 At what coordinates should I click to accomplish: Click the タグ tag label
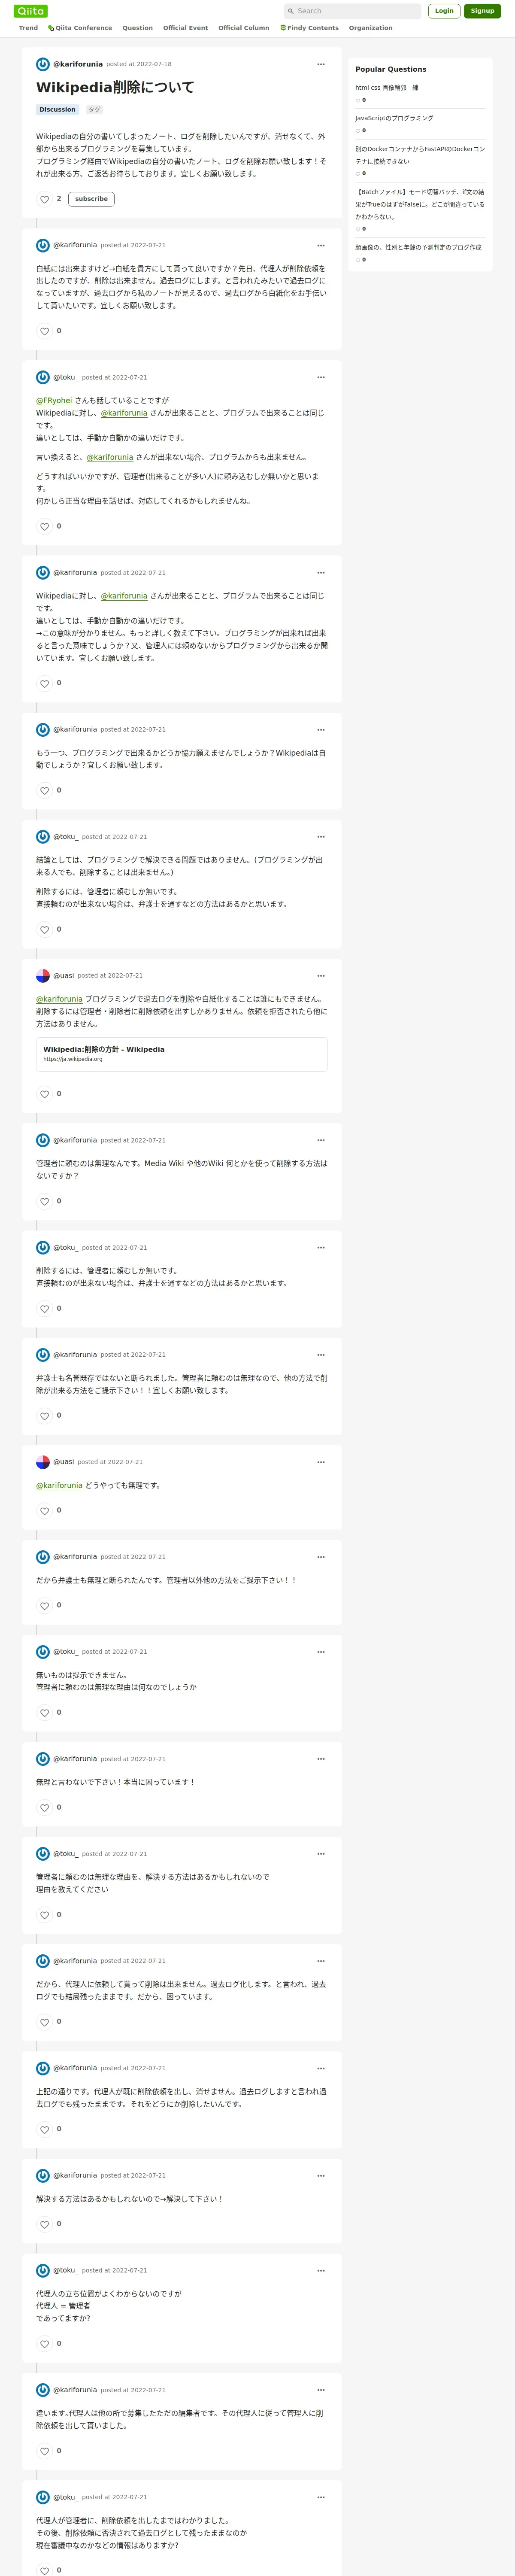94,110
